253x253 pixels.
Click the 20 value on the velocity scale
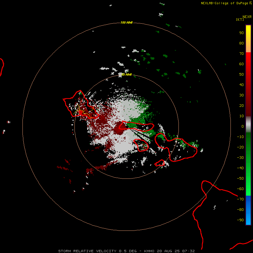point(241,106)
